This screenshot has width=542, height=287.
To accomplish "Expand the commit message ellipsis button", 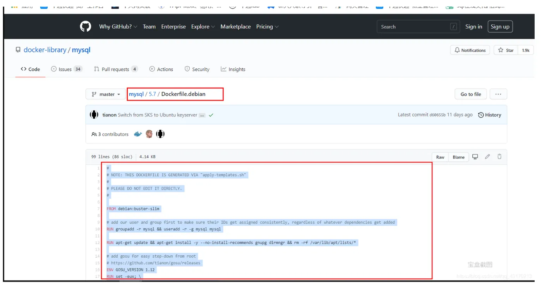I will point(202,115).
